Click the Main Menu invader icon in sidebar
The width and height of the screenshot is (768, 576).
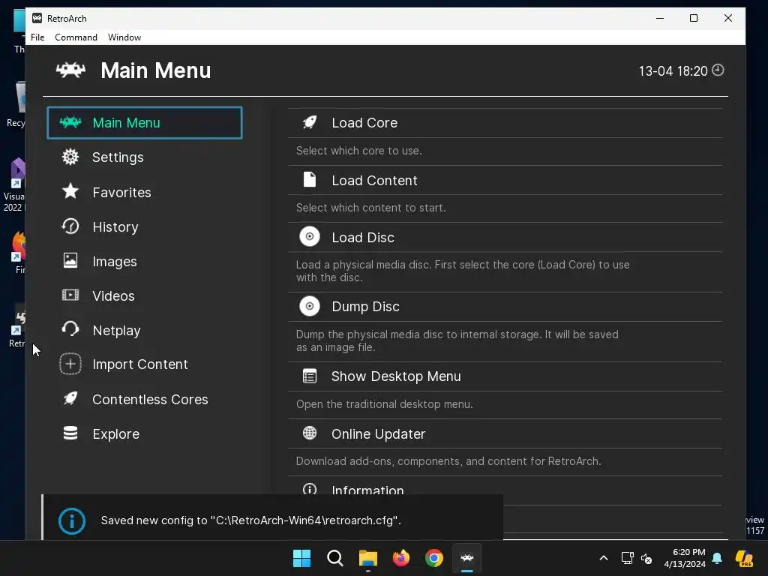click(x=70, y=122)
